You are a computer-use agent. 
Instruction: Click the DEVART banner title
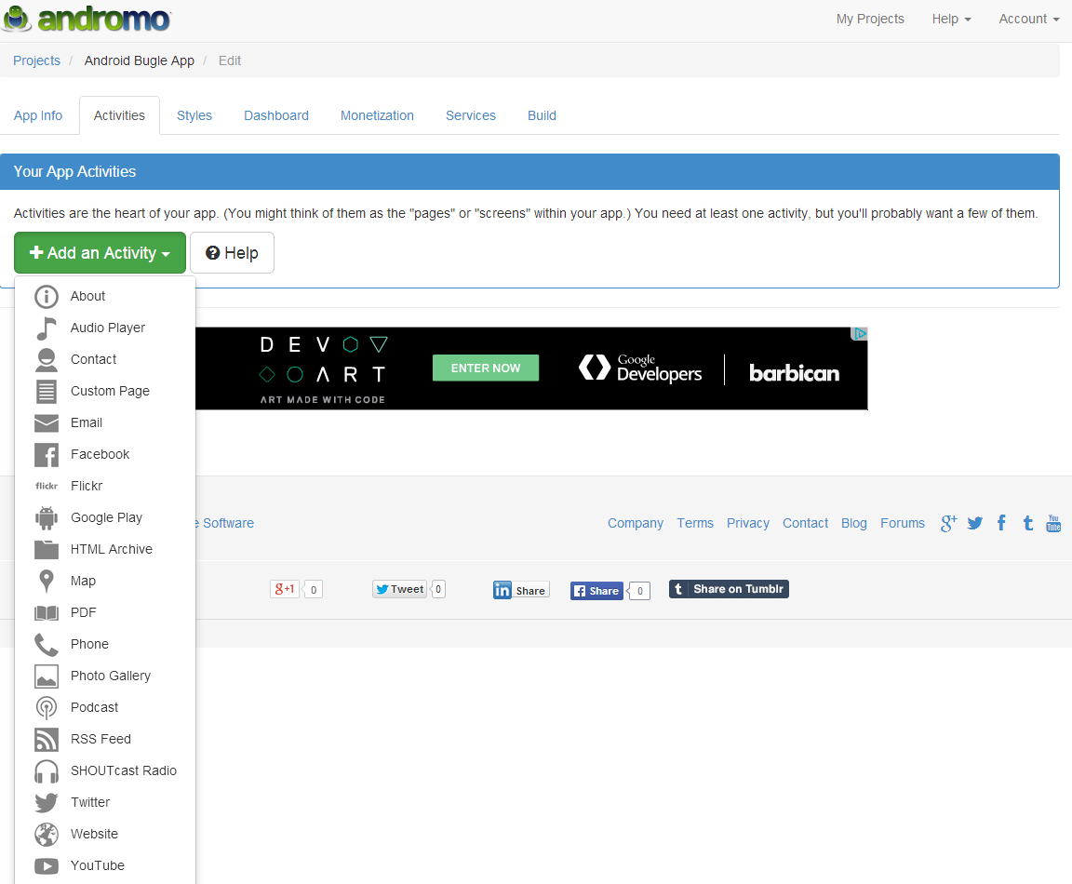click(x=324, y=359)
